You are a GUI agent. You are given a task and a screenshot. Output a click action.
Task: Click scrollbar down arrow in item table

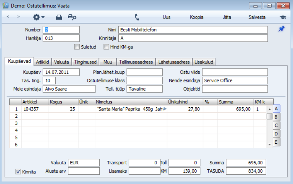tap(269, 144)
